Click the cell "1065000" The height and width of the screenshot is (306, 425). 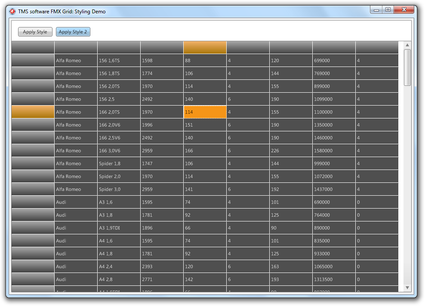[x=334, y=267]
